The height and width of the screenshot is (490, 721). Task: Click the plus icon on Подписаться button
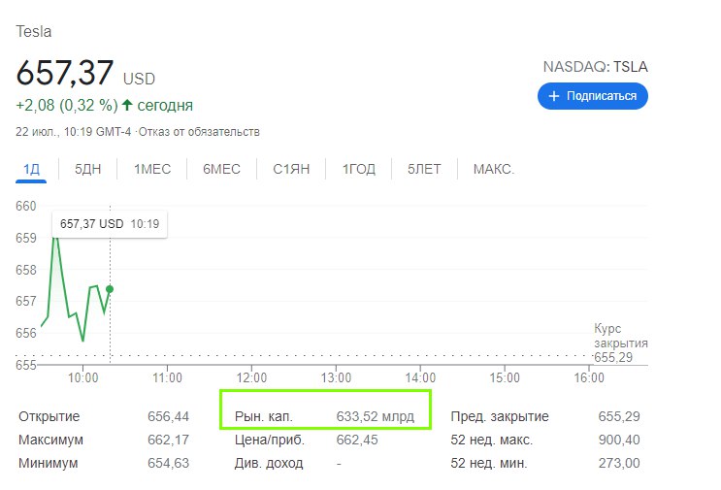coord(554,96)
